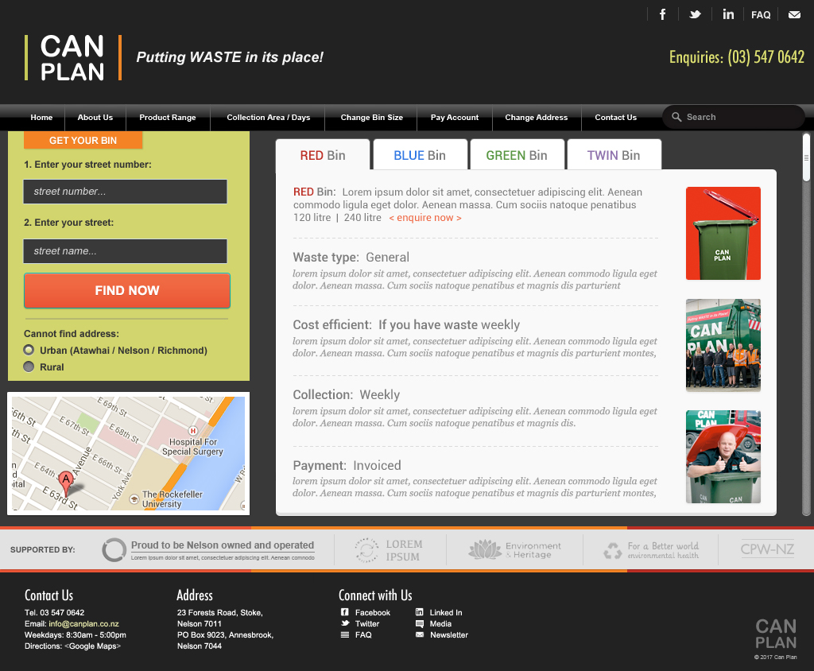Screen dimensions: 814x671
Task: Switch to the TWIN Bin tab
Action: [614, 155]
